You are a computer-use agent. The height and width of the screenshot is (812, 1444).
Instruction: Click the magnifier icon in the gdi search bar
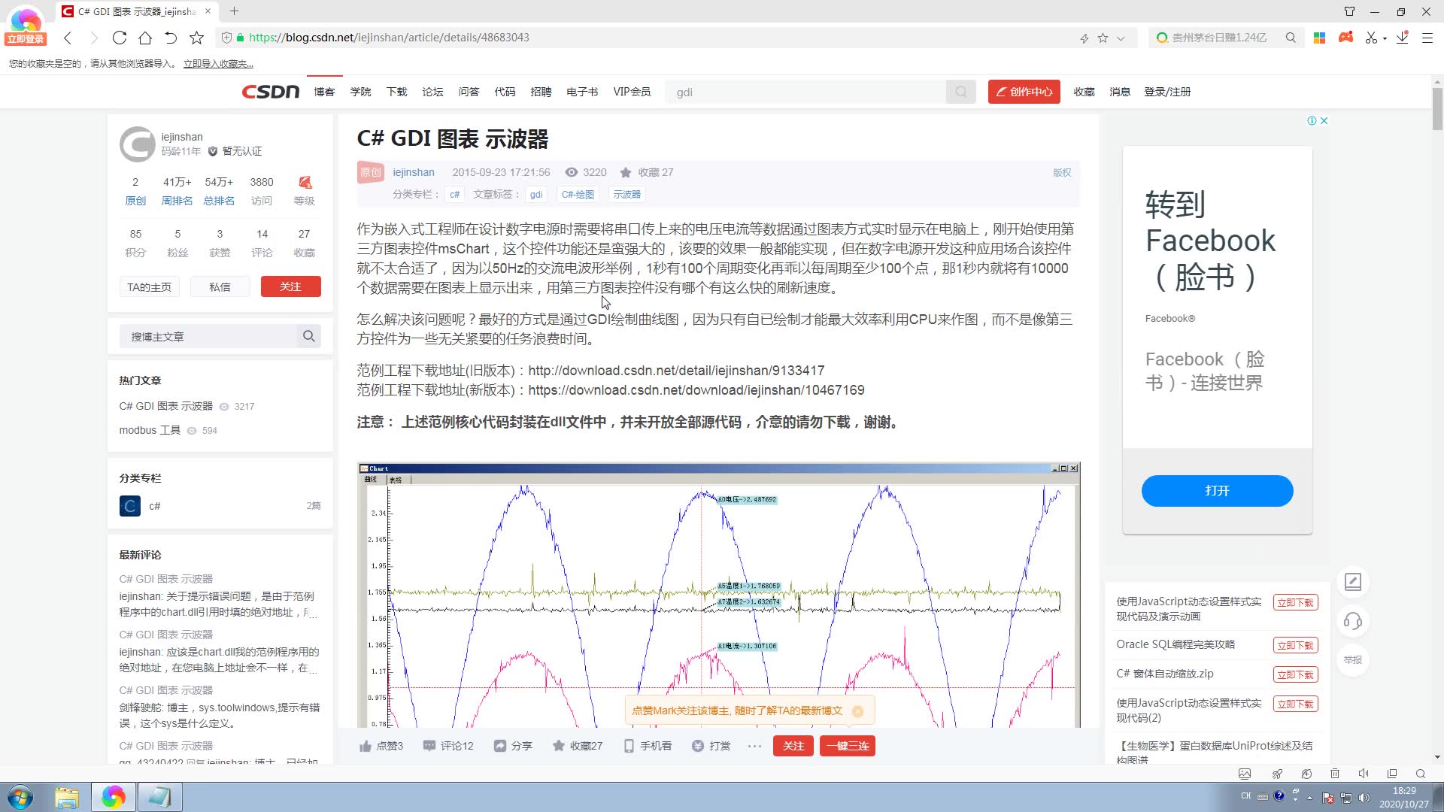960,91
